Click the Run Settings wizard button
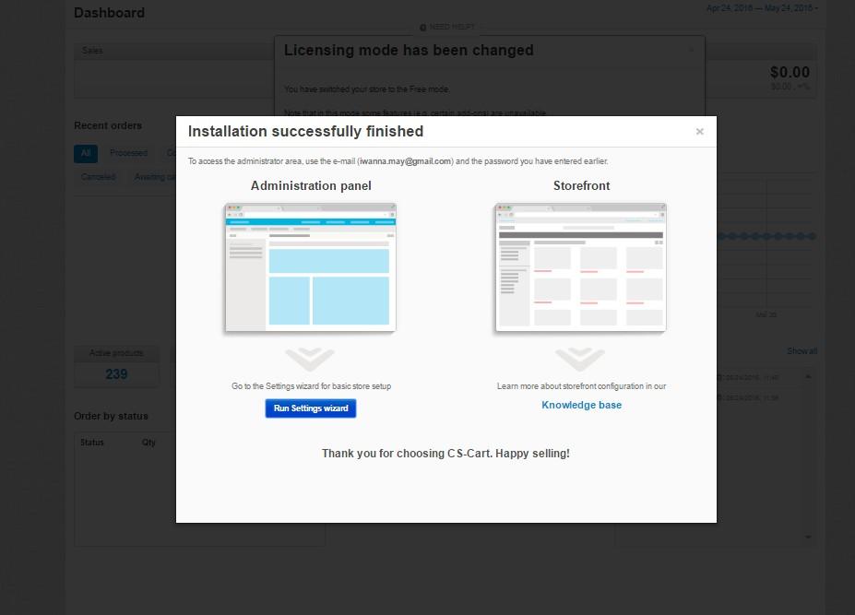This screenshot has width=855, height=615. [x=311, y=408]
